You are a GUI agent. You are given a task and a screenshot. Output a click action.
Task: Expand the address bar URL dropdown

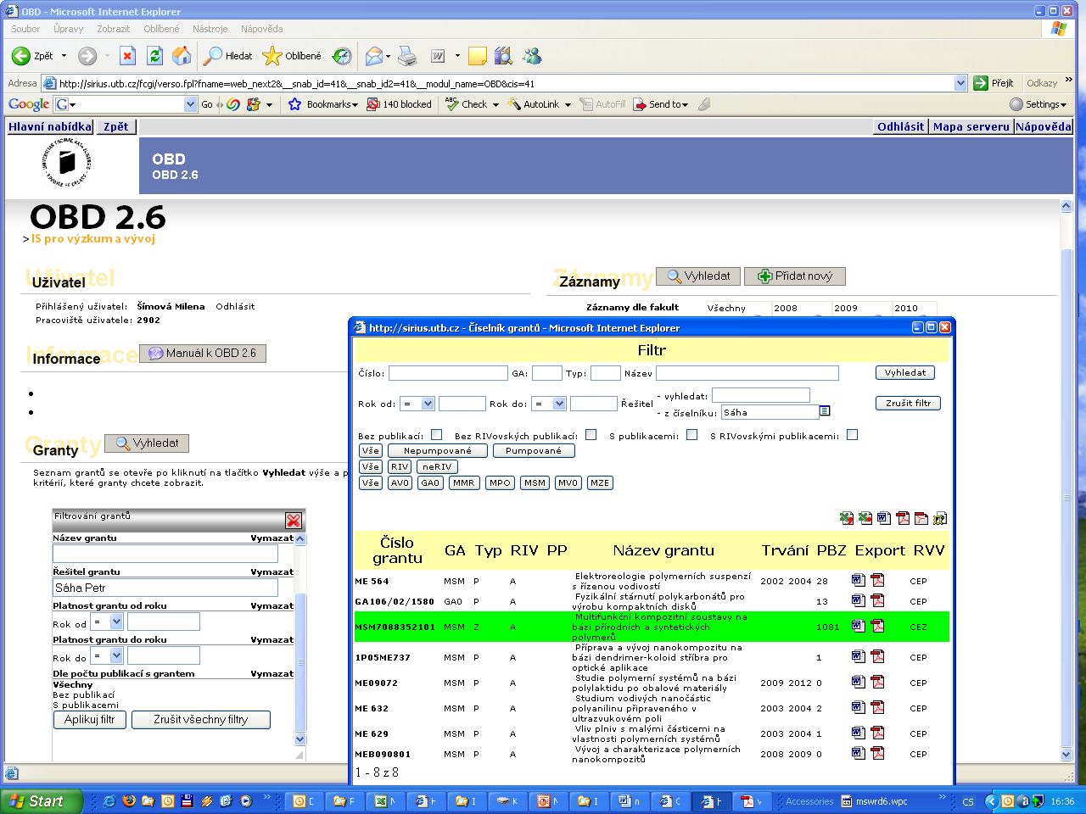point(960,83)
